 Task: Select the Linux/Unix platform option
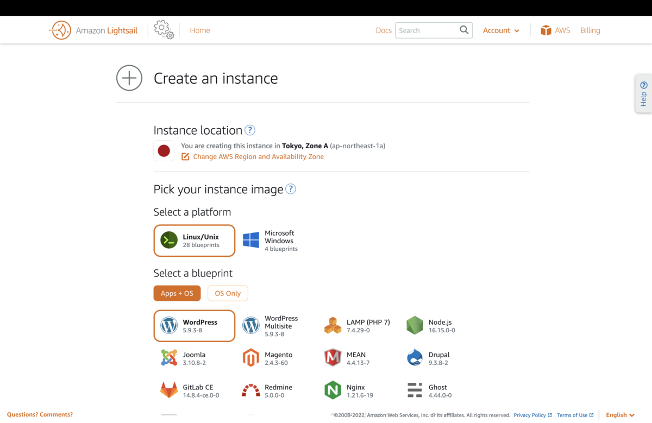pos(195,241)
